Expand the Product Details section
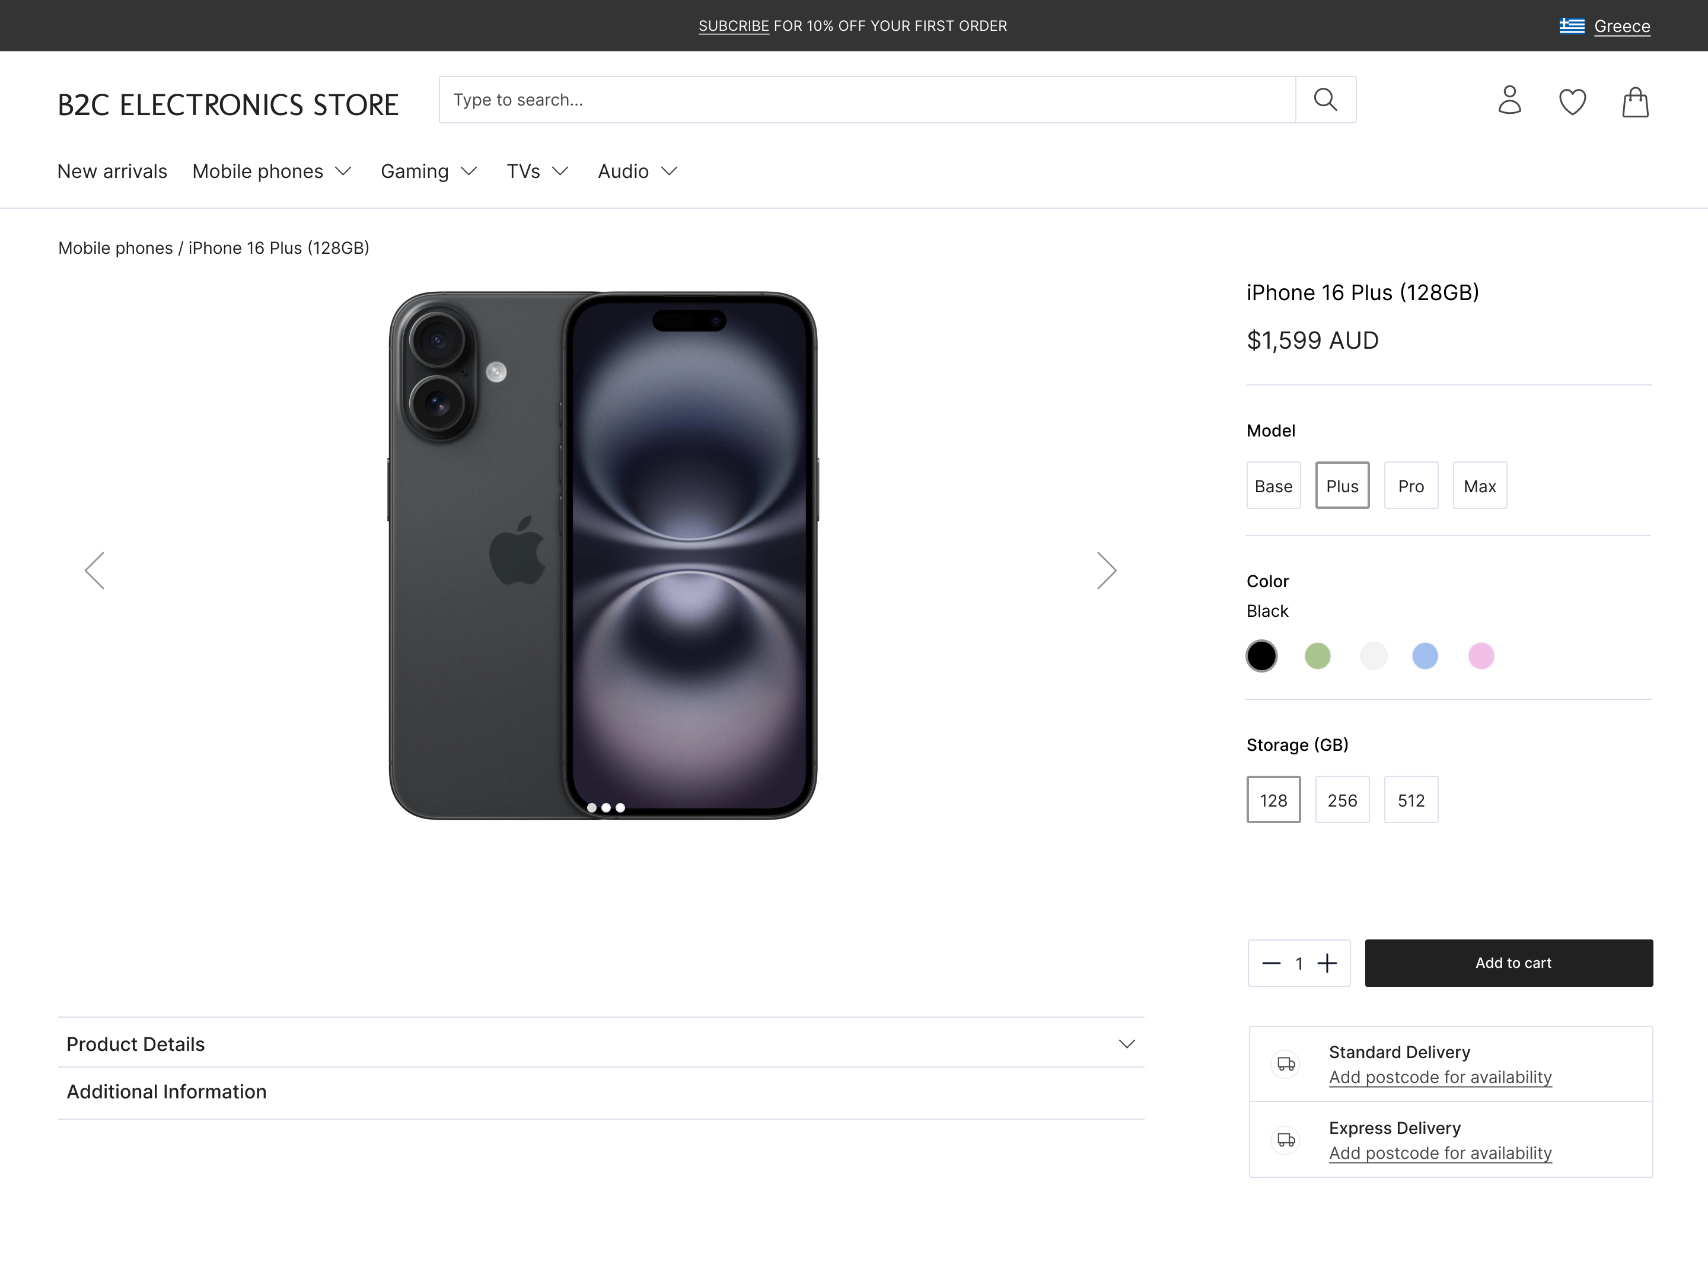Screen dimensions: 1708x1268 (x=601, y=1044)
